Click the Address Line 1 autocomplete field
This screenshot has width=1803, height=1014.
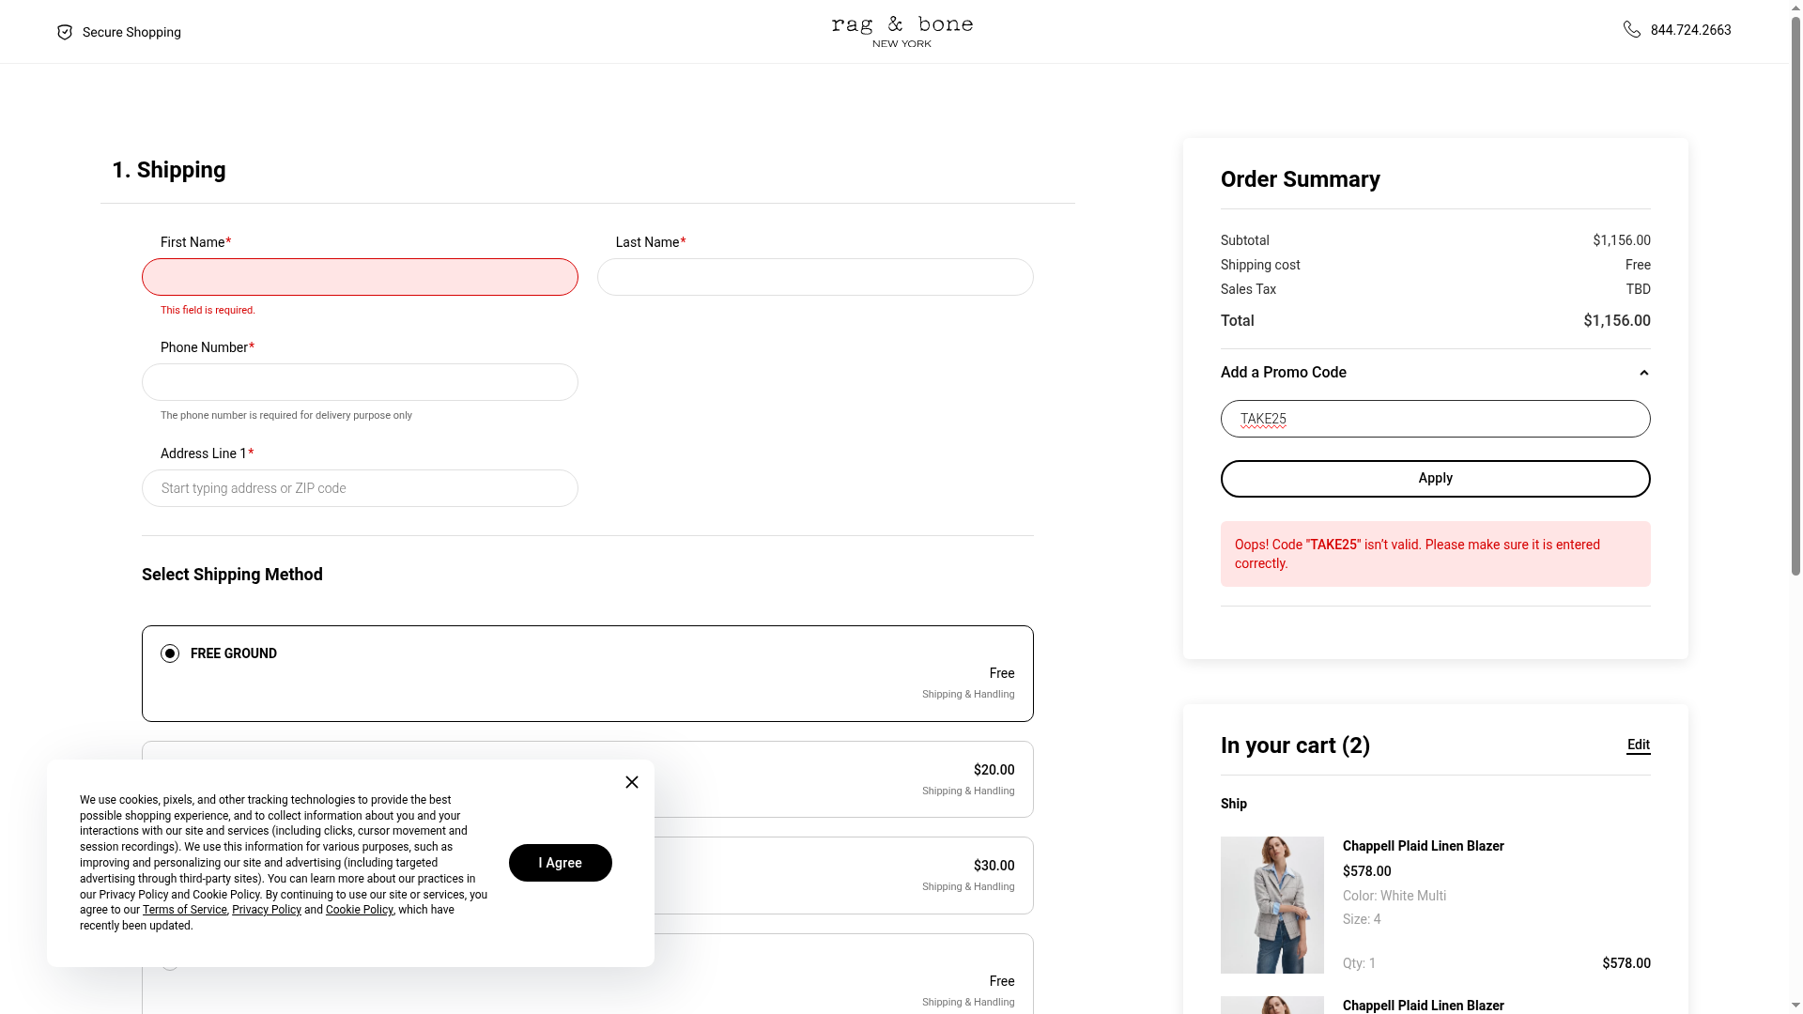tap(360, 488)
